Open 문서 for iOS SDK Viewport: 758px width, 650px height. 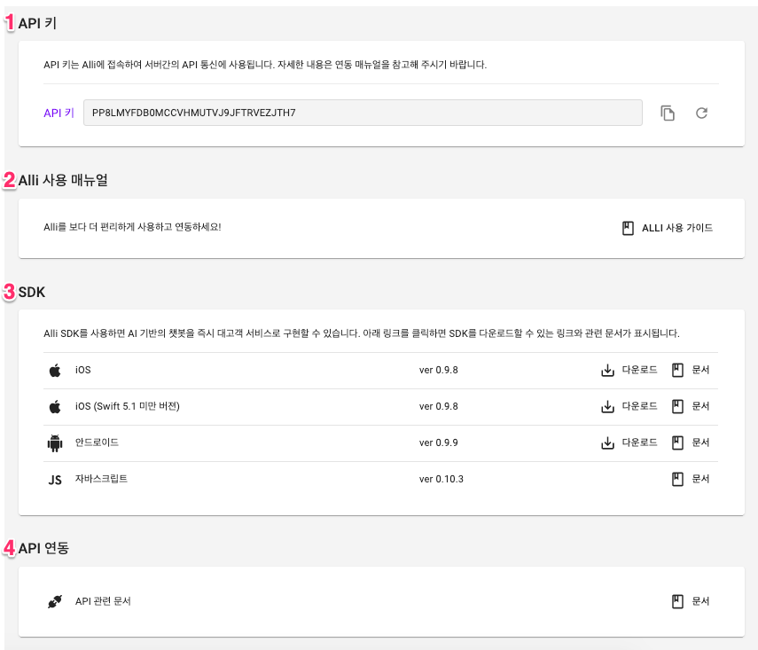pyautogui.click(x=691, y=370)
